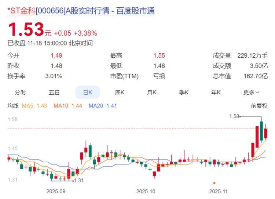The width and height of the screenshot is (275, 199).
Task: Switch to the 季K chart tab
Action: click(184, 93)
